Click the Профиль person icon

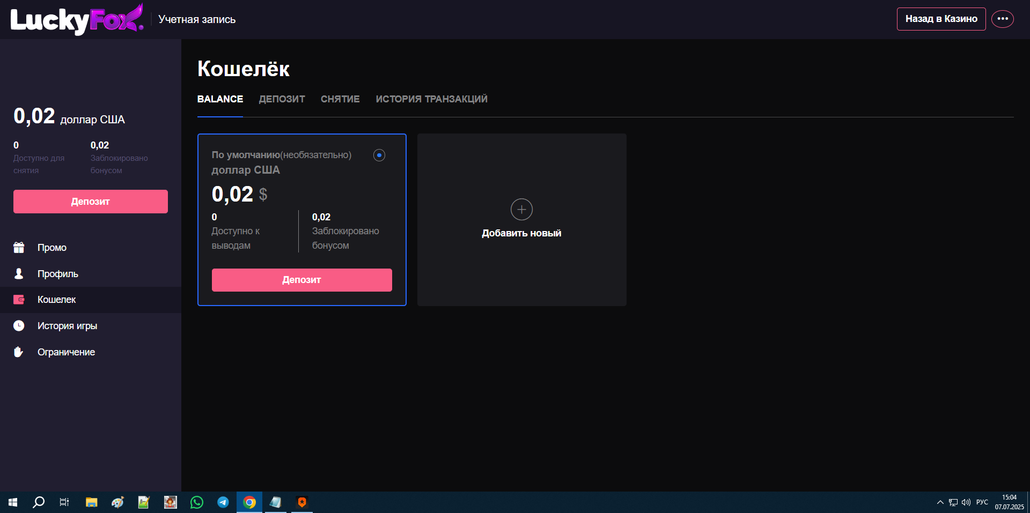point(19,274)
